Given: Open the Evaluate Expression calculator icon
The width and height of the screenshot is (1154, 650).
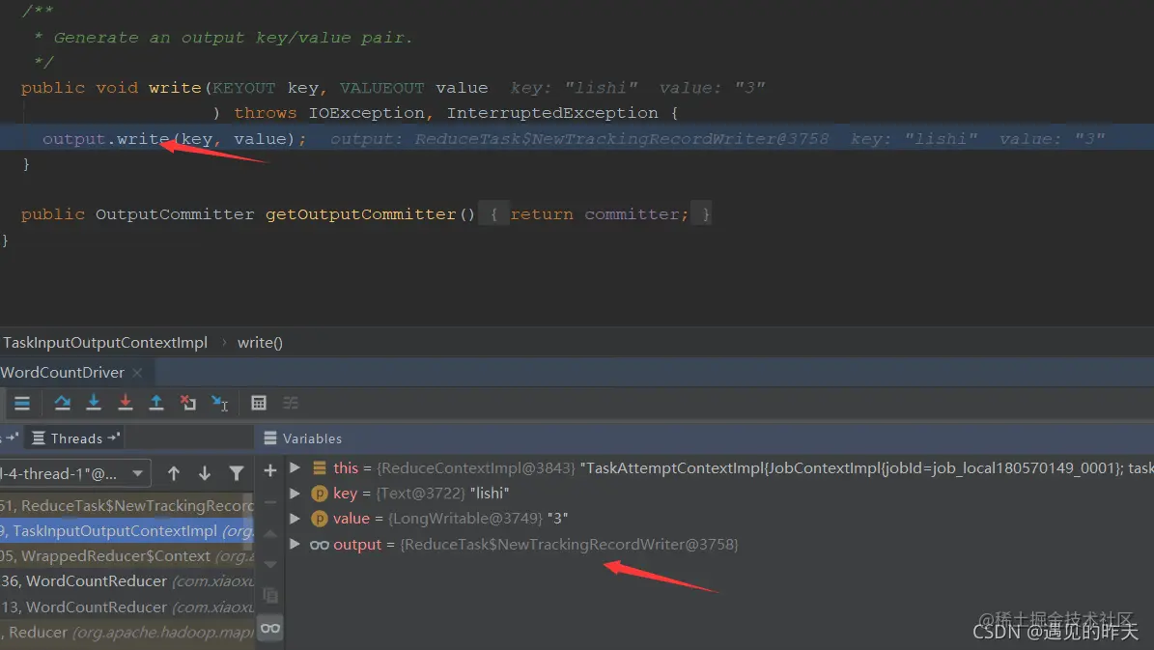Looking at the screenshot, I should tap(259, 403).
